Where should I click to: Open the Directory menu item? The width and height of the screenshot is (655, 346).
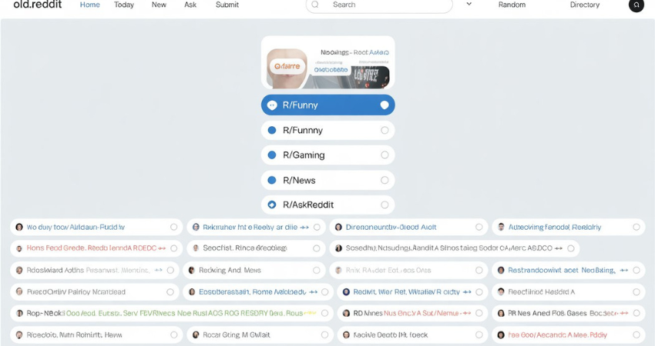(x=584, y=5)
